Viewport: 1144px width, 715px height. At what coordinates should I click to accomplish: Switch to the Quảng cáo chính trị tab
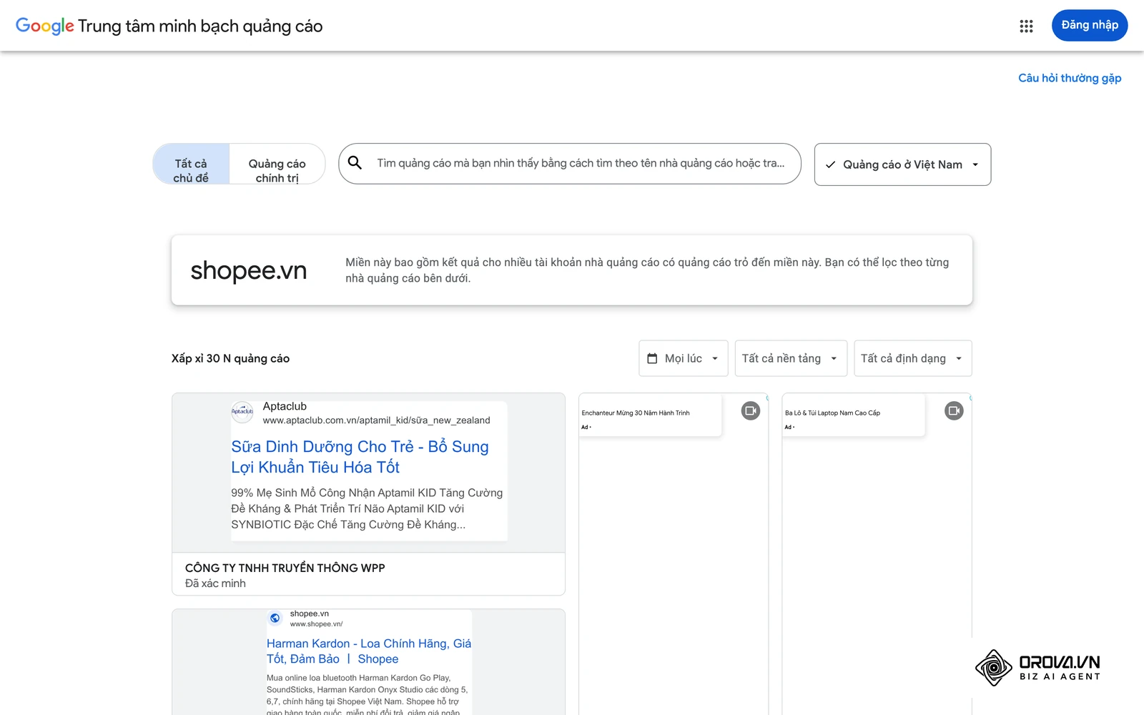277,164
